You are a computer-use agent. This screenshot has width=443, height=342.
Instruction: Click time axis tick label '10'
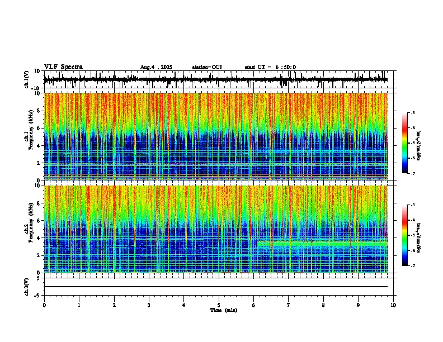[393, 305]
